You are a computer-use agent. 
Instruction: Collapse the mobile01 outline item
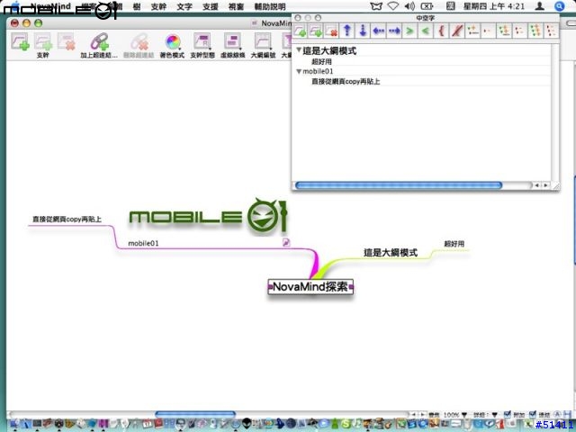[x=299, y=71]
